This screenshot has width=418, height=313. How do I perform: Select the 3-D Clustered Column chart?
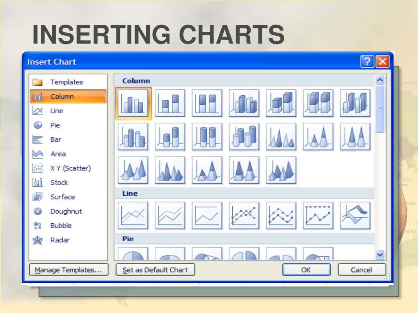(x=244, y=103)
